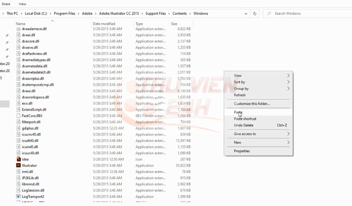352x206 pixels.
Task: Click the dvaai.dll file icon
Action: 18,35
